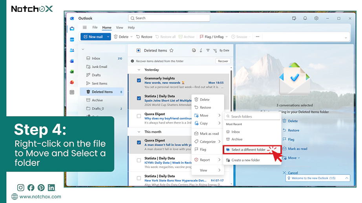Click the Search folders field
Screen dimensions: 362x203
252,116
